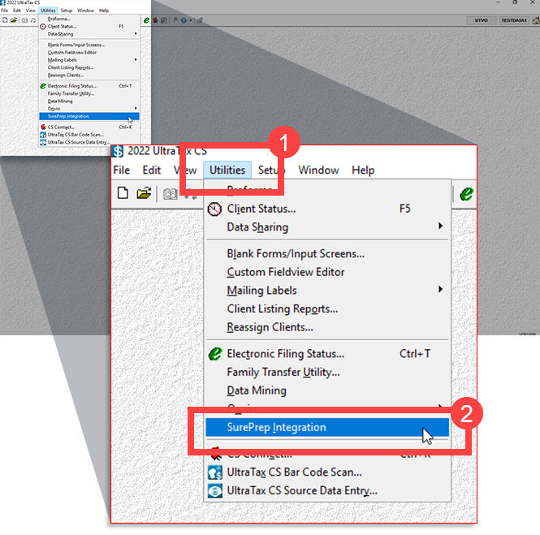Open the Window menu in the enlarged view
The height and width of the screenshot is (535, 540).
click(x=318, y=170)
